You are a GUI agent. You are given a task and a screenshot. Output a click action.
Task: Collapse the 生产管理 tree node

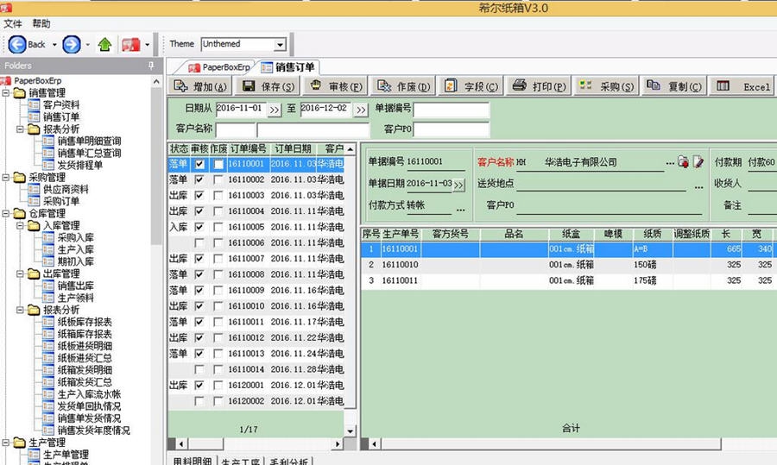pos(5,443)
